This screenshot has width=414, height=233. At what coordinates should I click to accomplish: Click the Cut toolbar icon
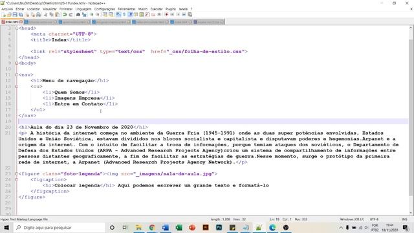coord(45,14)
